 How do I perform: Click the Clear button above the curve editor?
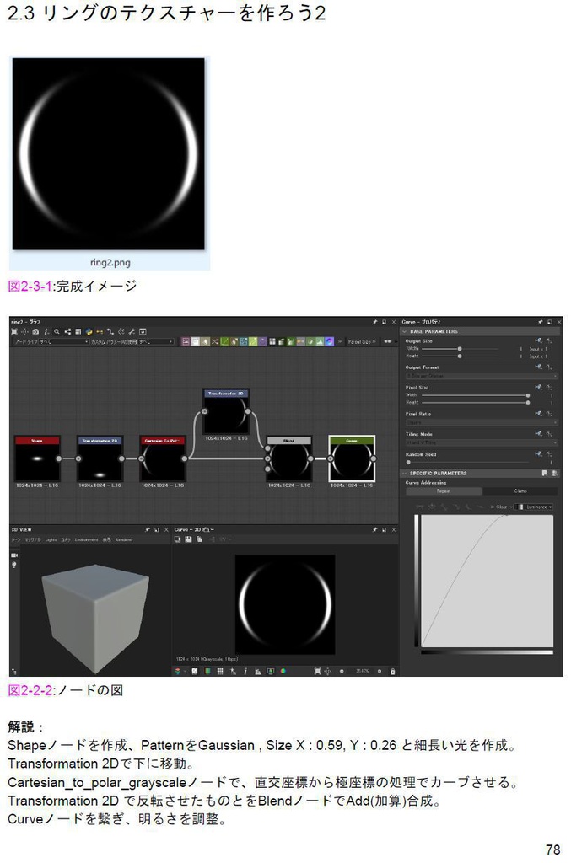pos(501,507)
